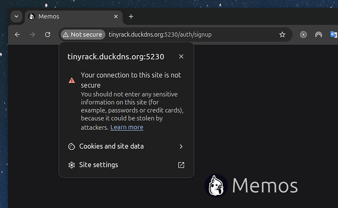
Task: Click the Not secure chip
Action: (83, 34)
